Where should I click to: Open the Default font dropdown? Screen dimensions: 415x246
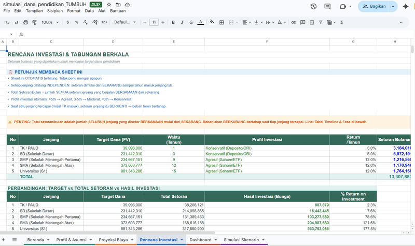tap(125, 22)
